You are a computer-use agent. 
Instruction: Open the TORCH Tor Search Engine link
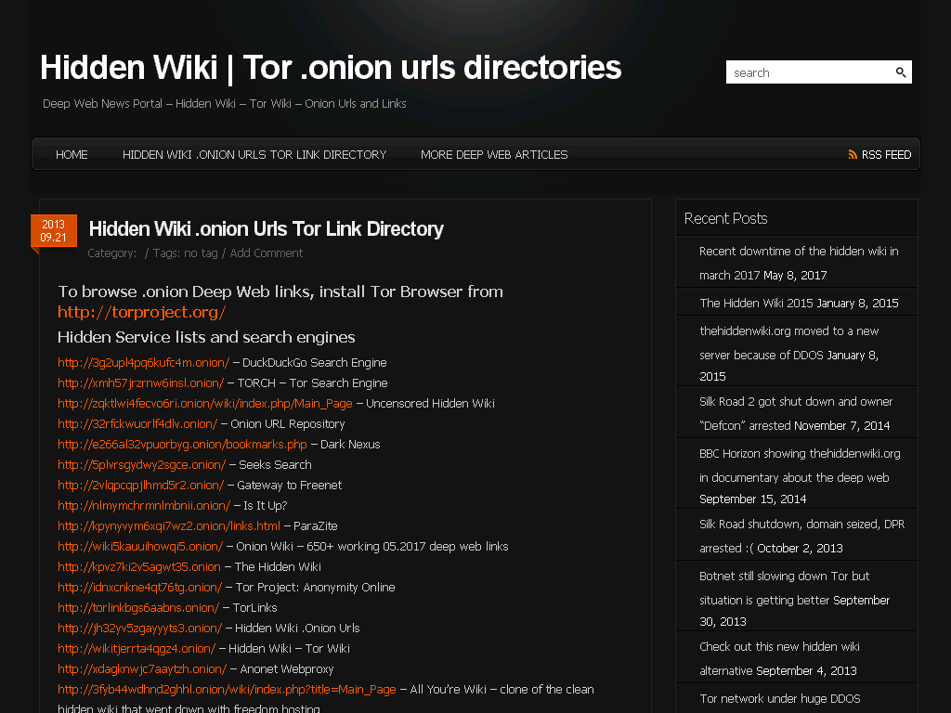(x=141, y=383)
